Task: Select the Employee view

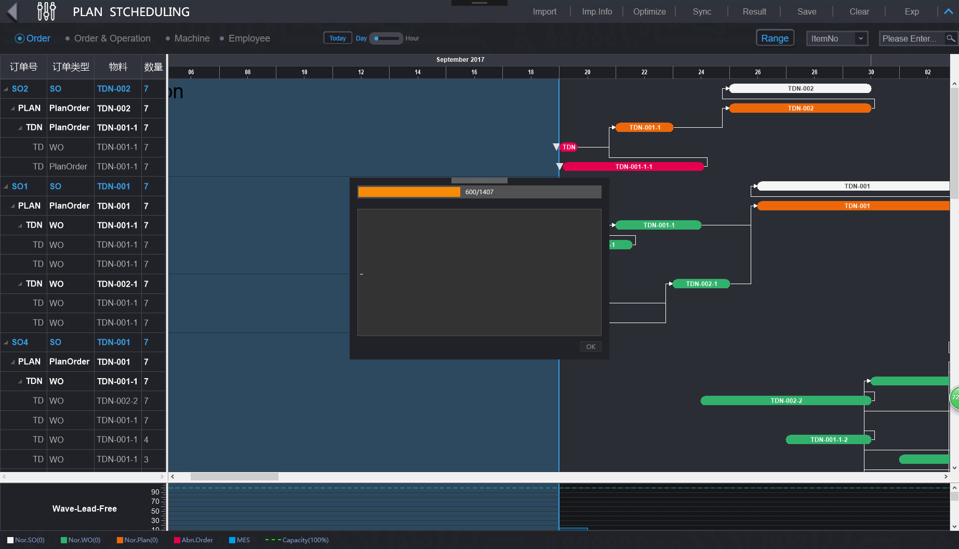Action: (x=245, y=38)
